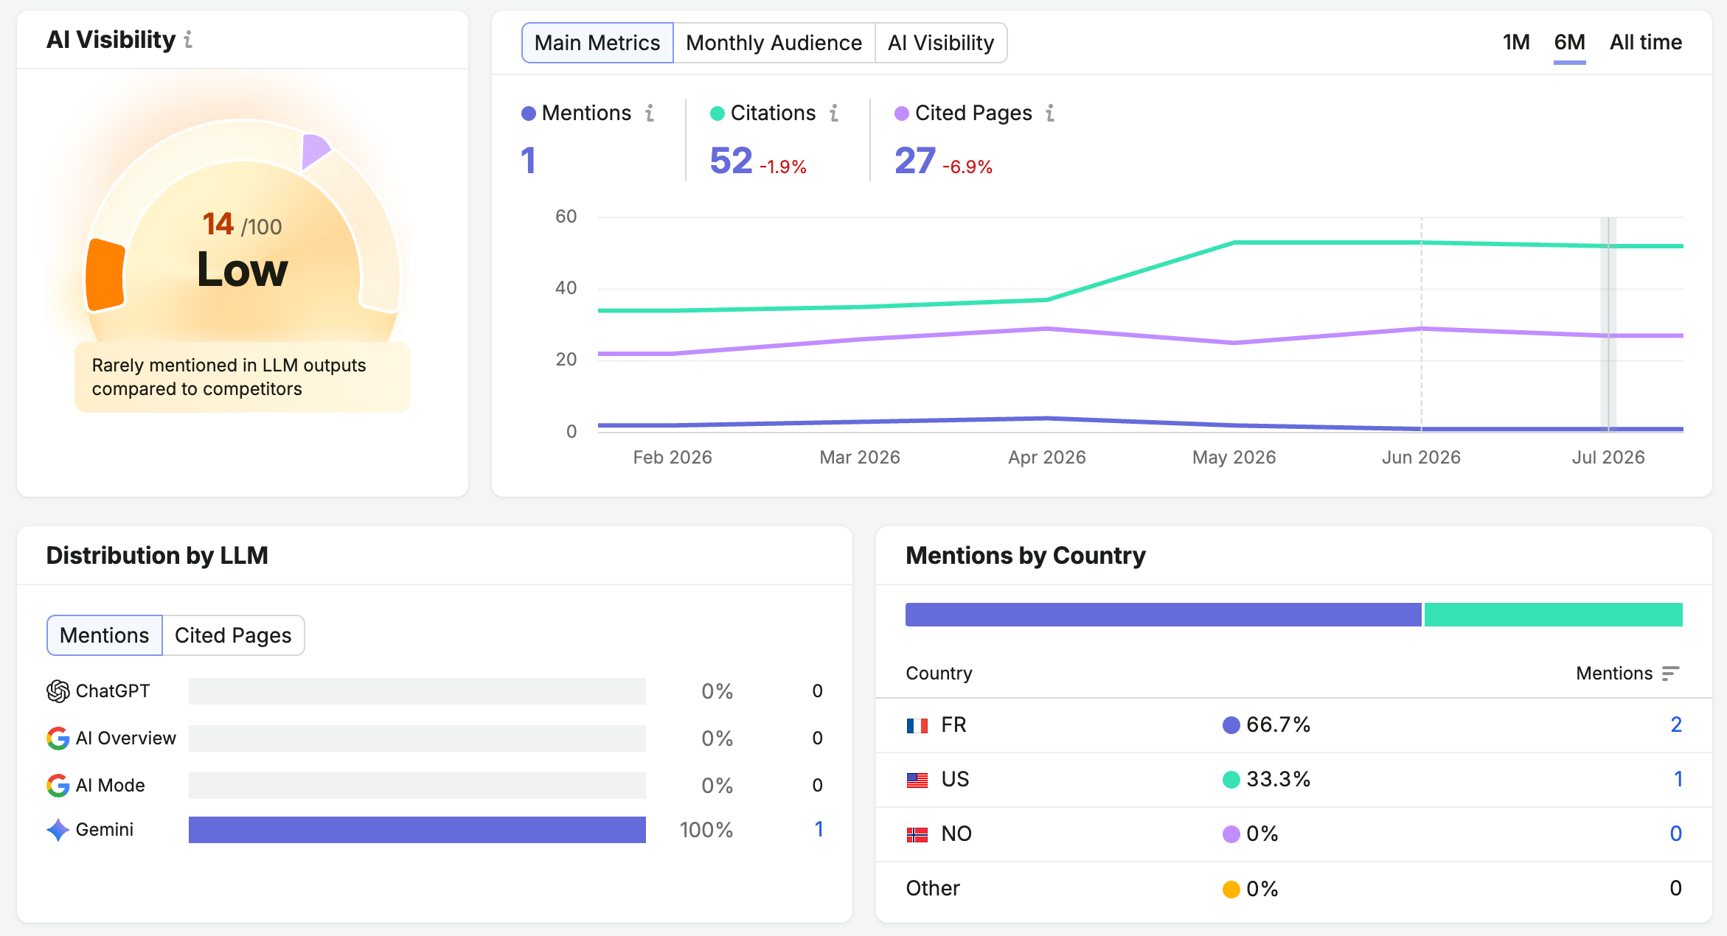Screen dimensions: 1727x936
Task: Select the All time range
Action: point(1645,43)
